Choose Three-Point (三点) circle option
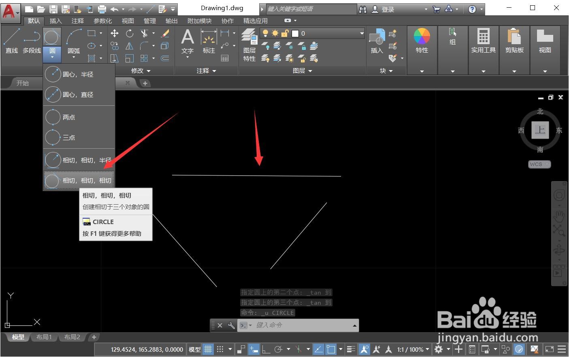Screen dimensions: 569x357 pyautogui.click(x=79, y=137)
